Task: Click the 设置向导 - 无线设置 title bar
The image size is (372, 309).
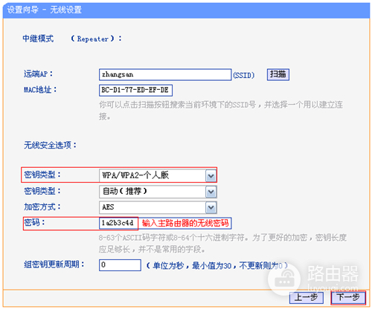Action: [186, 10]
